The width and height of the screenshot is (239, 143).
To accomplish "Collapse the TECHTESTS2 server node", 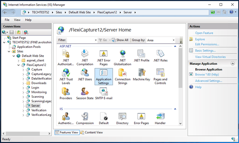I will tap(4, 42).
